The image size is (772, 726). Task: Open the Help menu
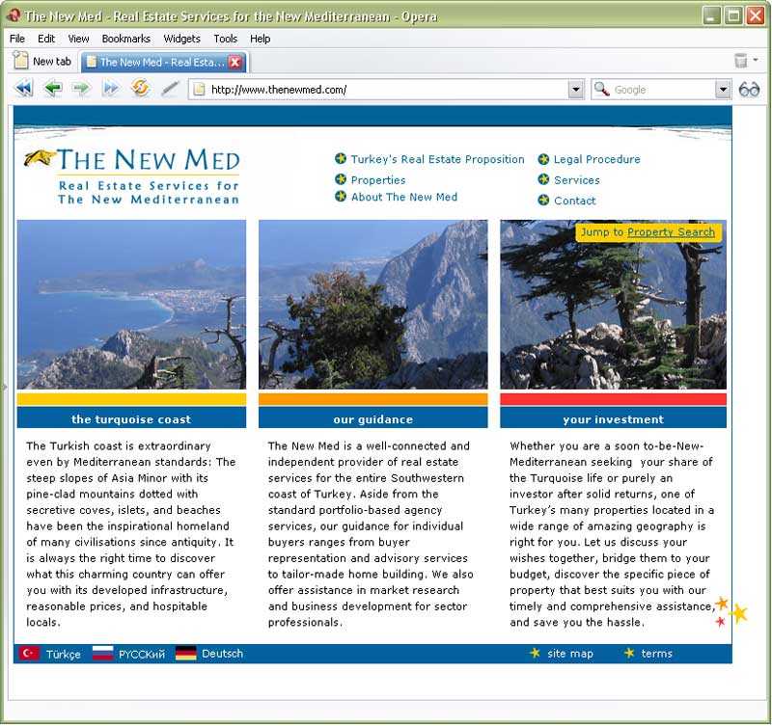tap(260, 39)
